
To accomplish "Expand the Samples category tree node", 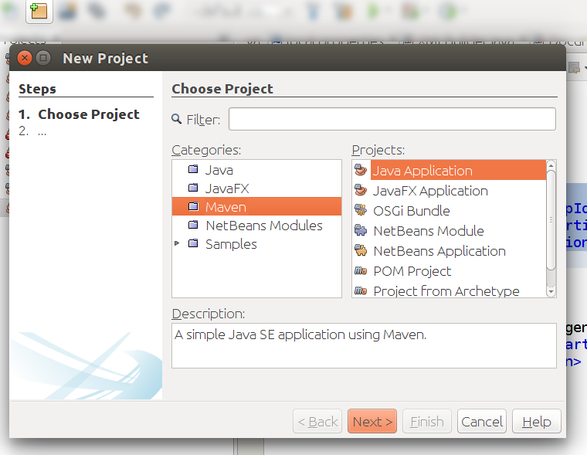I will 177,244.
